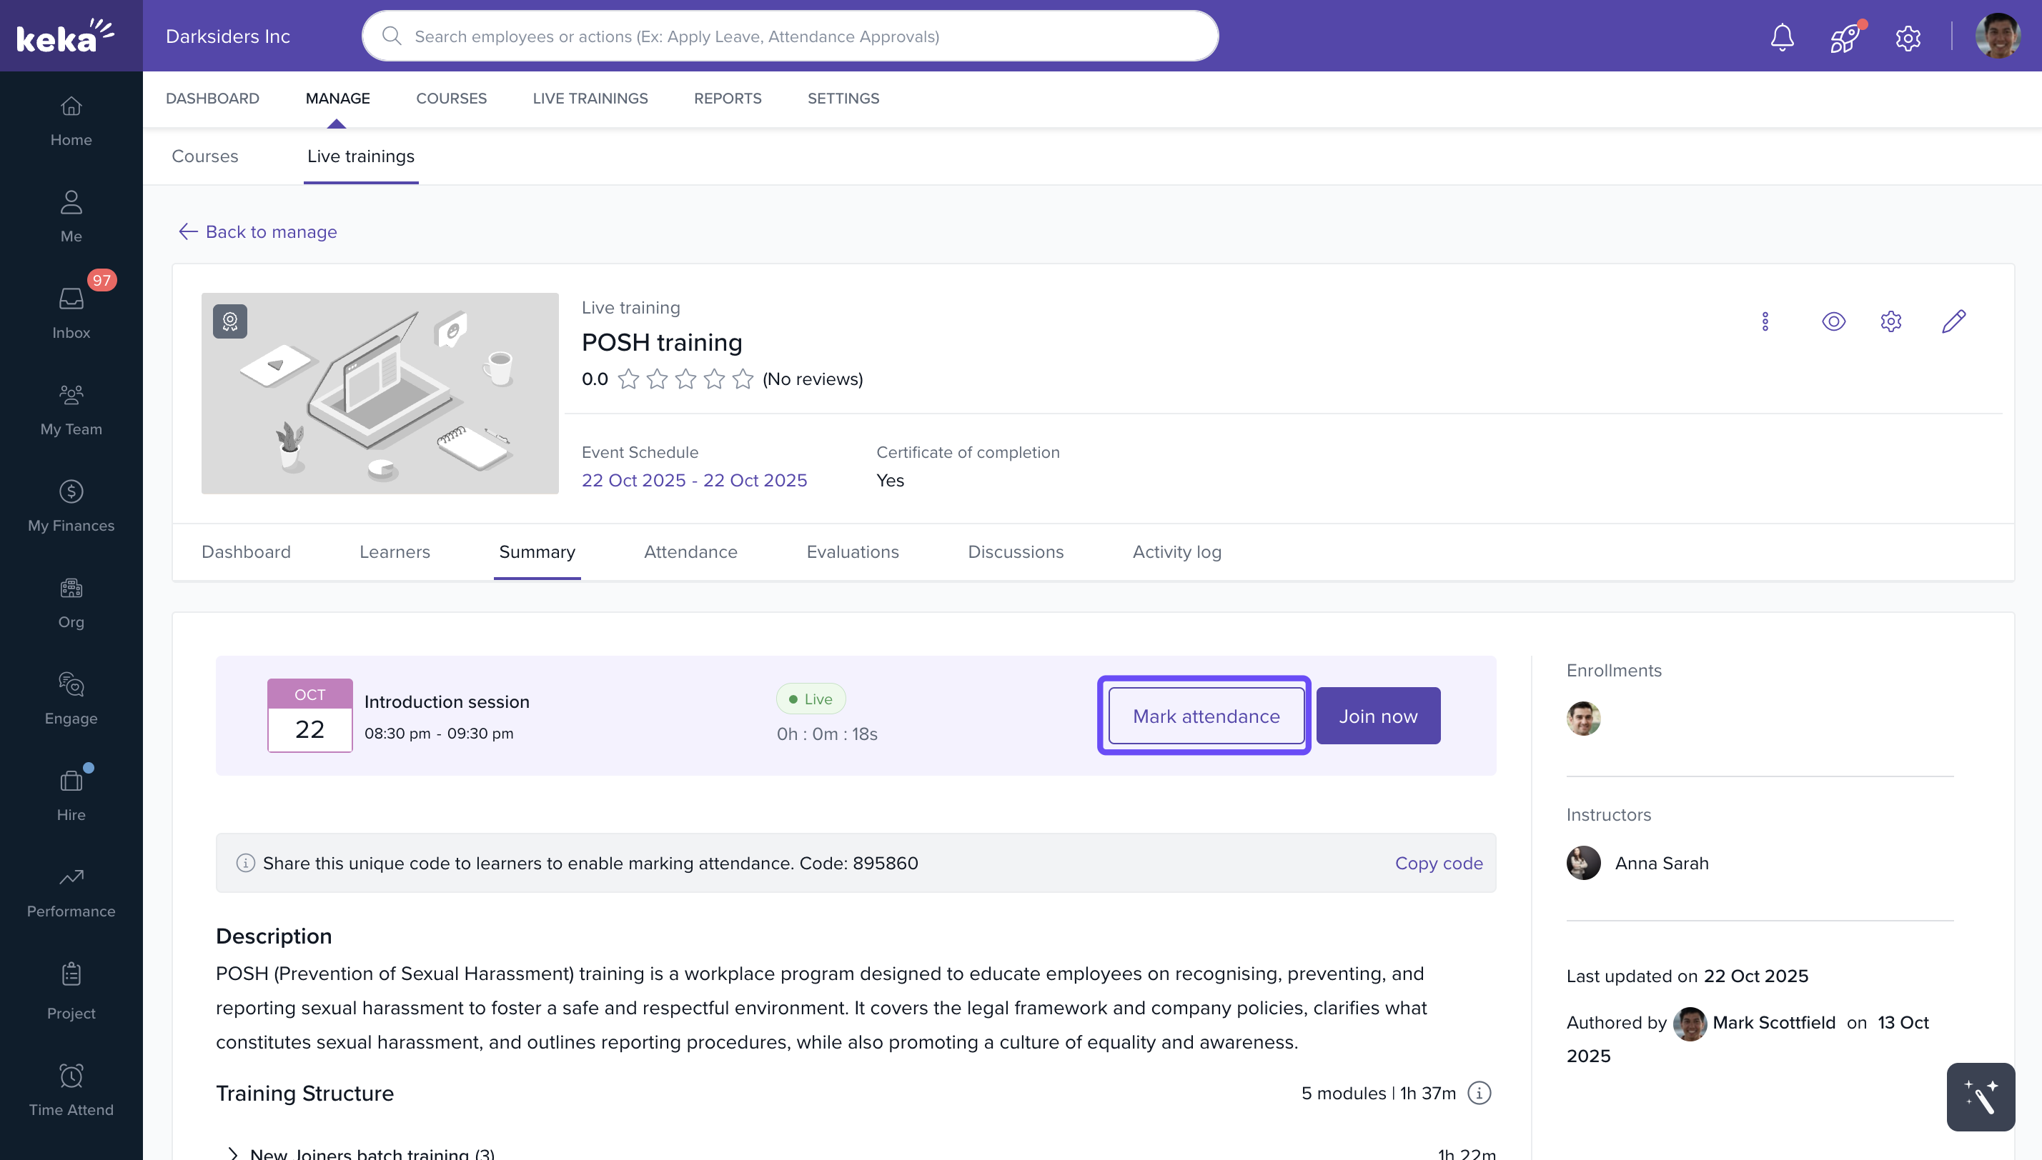Viewport: 2042px width, 1160px height.
Task: Toggle preview with the eye icon
Action: coord(1833,321)
